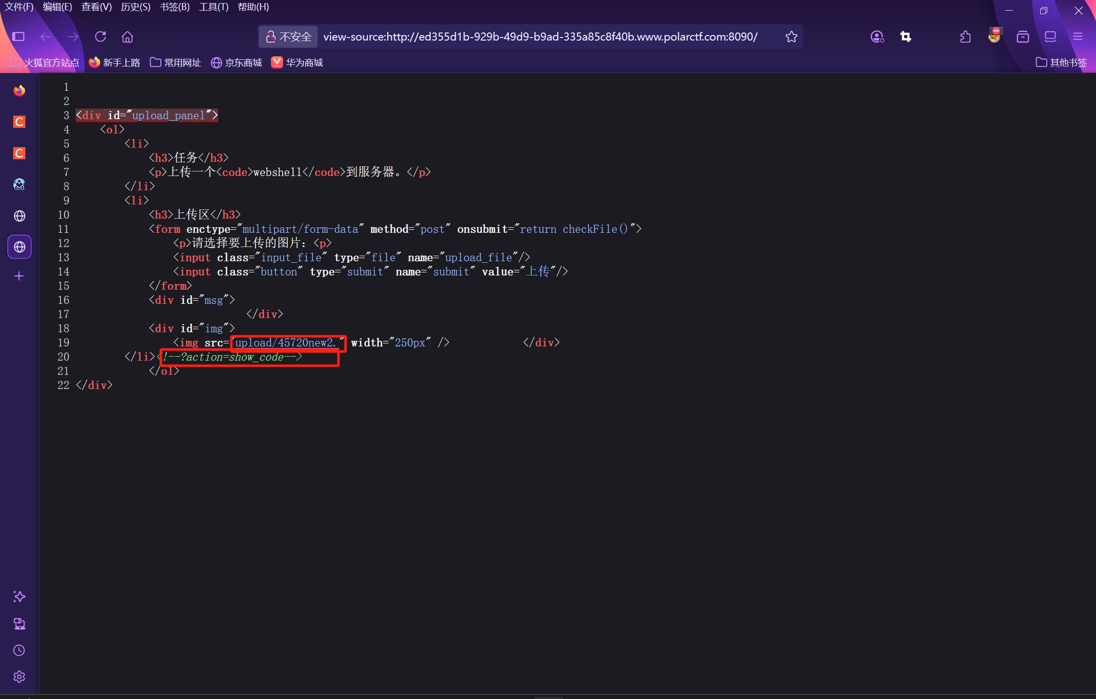Click the reload page button
1096x699 pixels.
100,37
